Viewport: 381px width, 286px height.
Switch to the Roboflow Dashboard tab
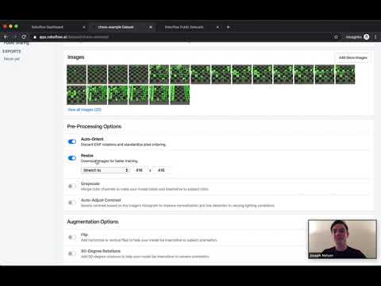point(48,27)
